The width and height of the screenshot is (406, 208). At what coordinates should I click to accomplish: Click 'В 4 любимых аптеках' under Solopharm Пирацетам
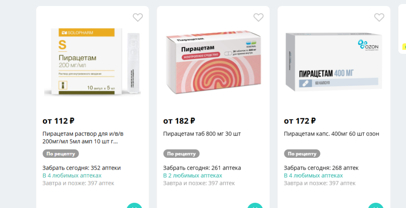(72, 176)
